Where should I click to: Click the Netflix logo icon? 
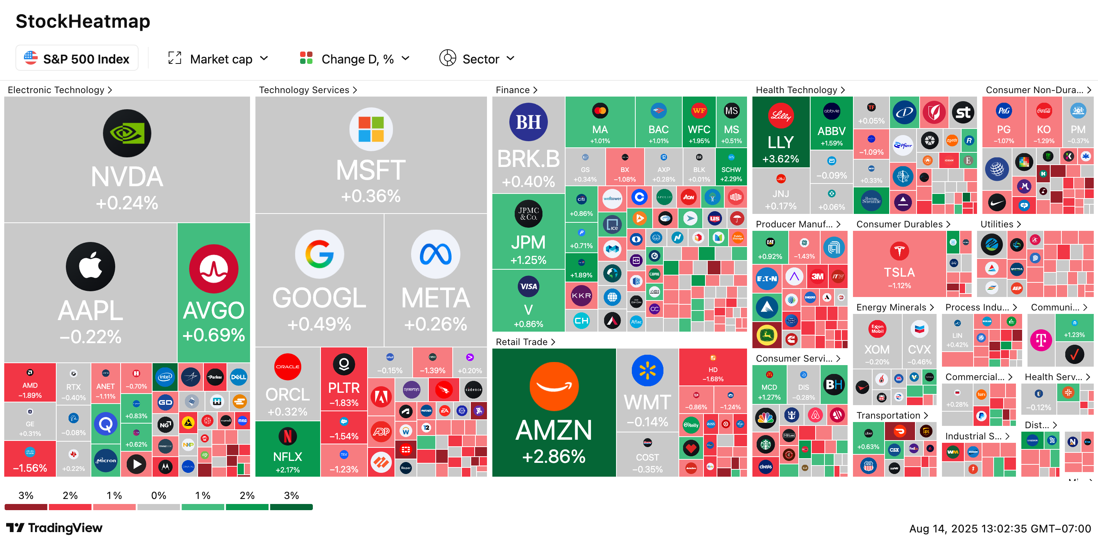(x=287, y=436)
